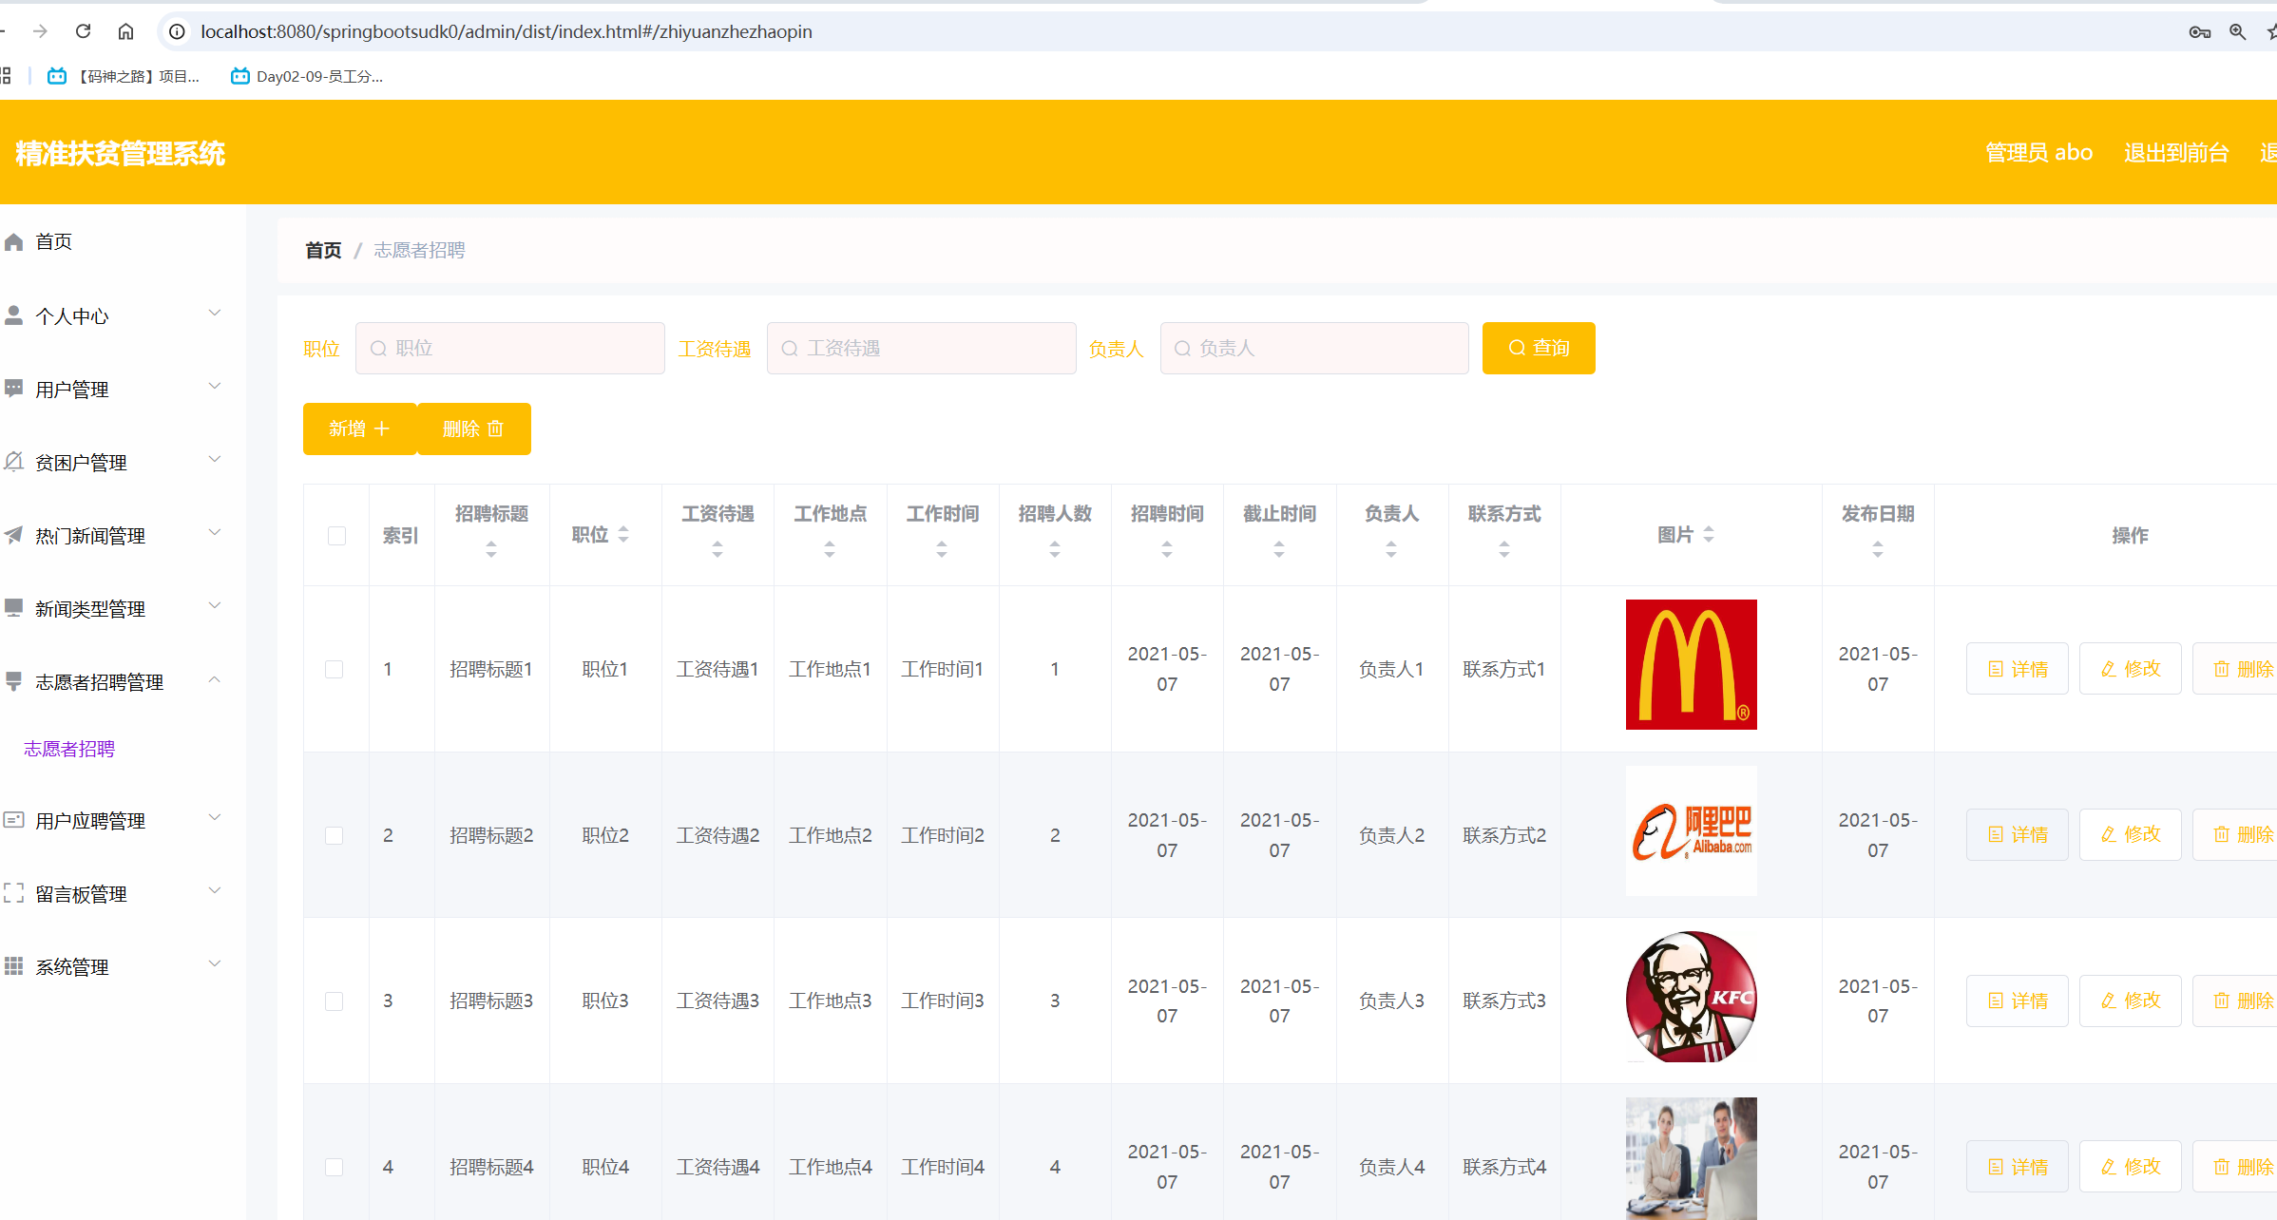This screenshot has width=2277, height=1220.
Task: Click the 图片 column sort arrows
Action: (1709, 535)
